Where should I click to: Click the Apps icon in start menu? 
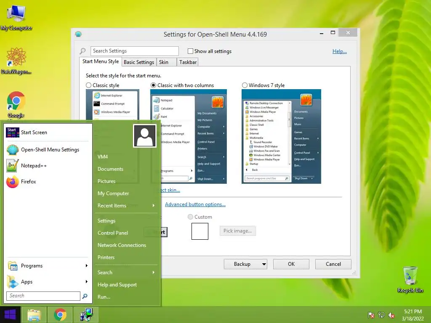(x=13, y=282)
